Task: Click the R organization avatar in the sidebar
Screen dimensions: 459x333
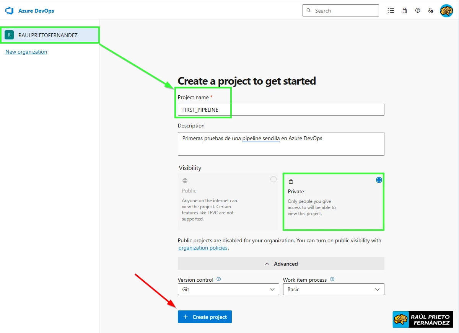Action: coord(9,34)
